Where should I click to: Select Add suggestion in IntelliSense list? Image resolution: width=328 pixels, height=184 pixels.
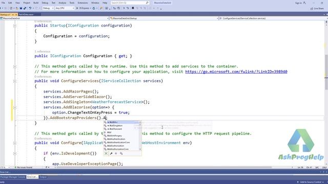coord(121,132)
